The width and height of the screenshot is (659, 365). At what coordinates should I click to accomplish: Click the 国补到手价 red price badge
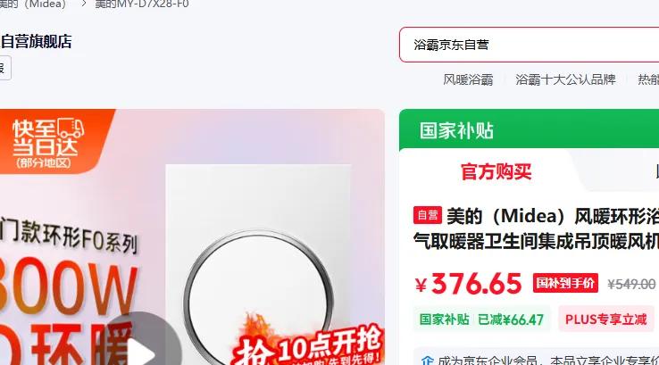[565, 283]
